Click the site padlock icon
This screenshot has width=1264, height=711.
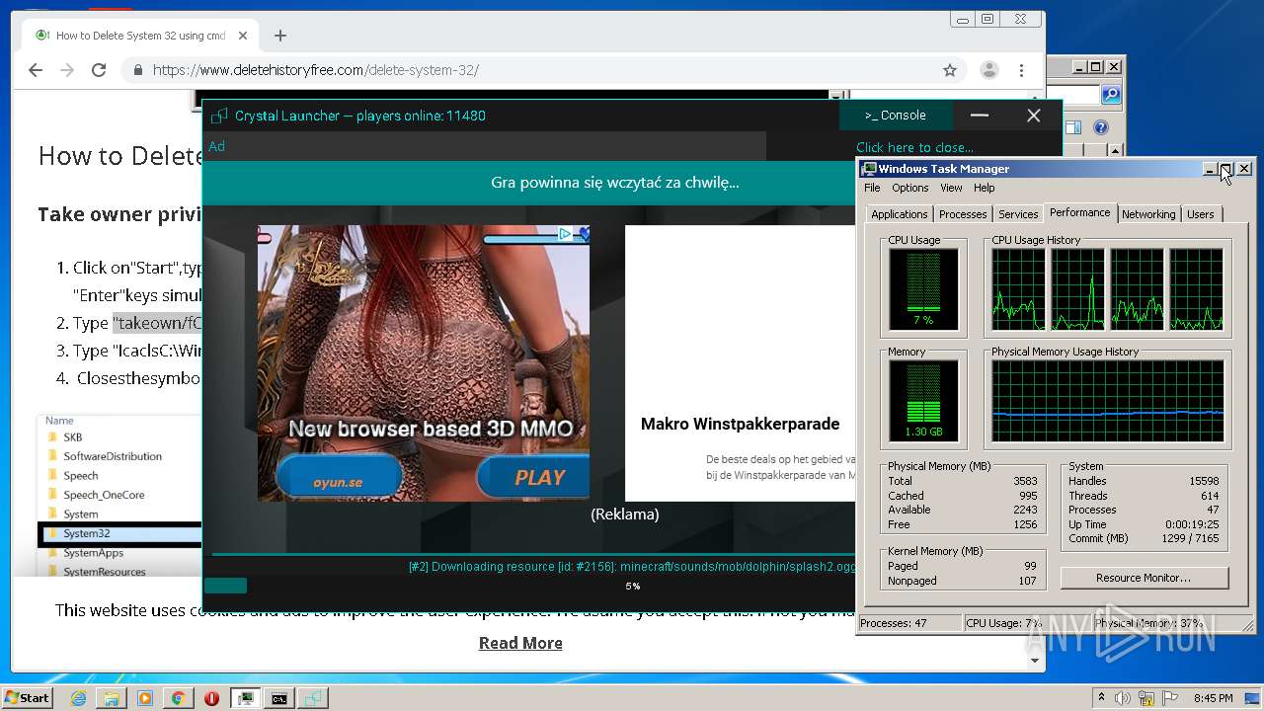138,70
